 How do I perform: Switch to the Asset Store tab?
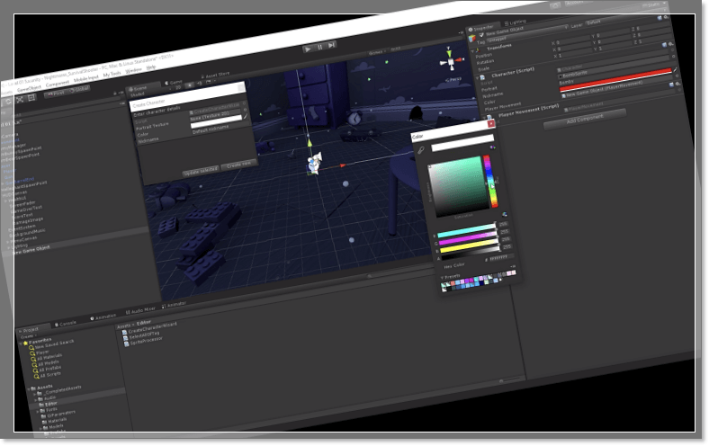[x=215, y=75]
